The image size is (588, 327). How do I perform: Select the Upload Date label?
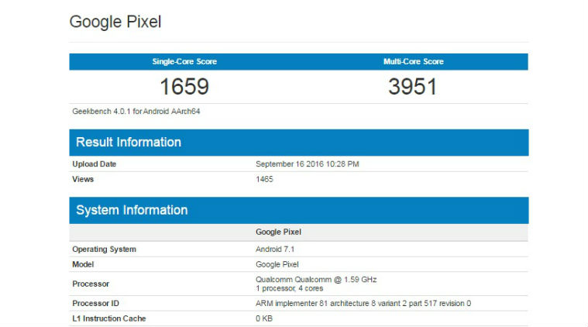[94, 163]
